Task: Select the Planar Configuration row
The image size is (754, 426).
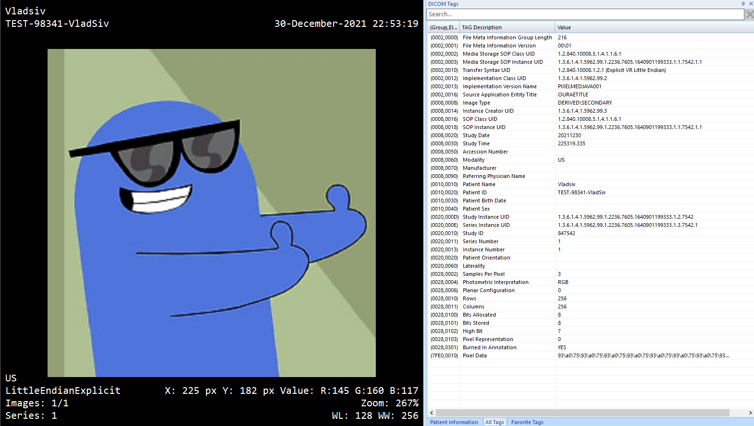Action: point(591,290)
